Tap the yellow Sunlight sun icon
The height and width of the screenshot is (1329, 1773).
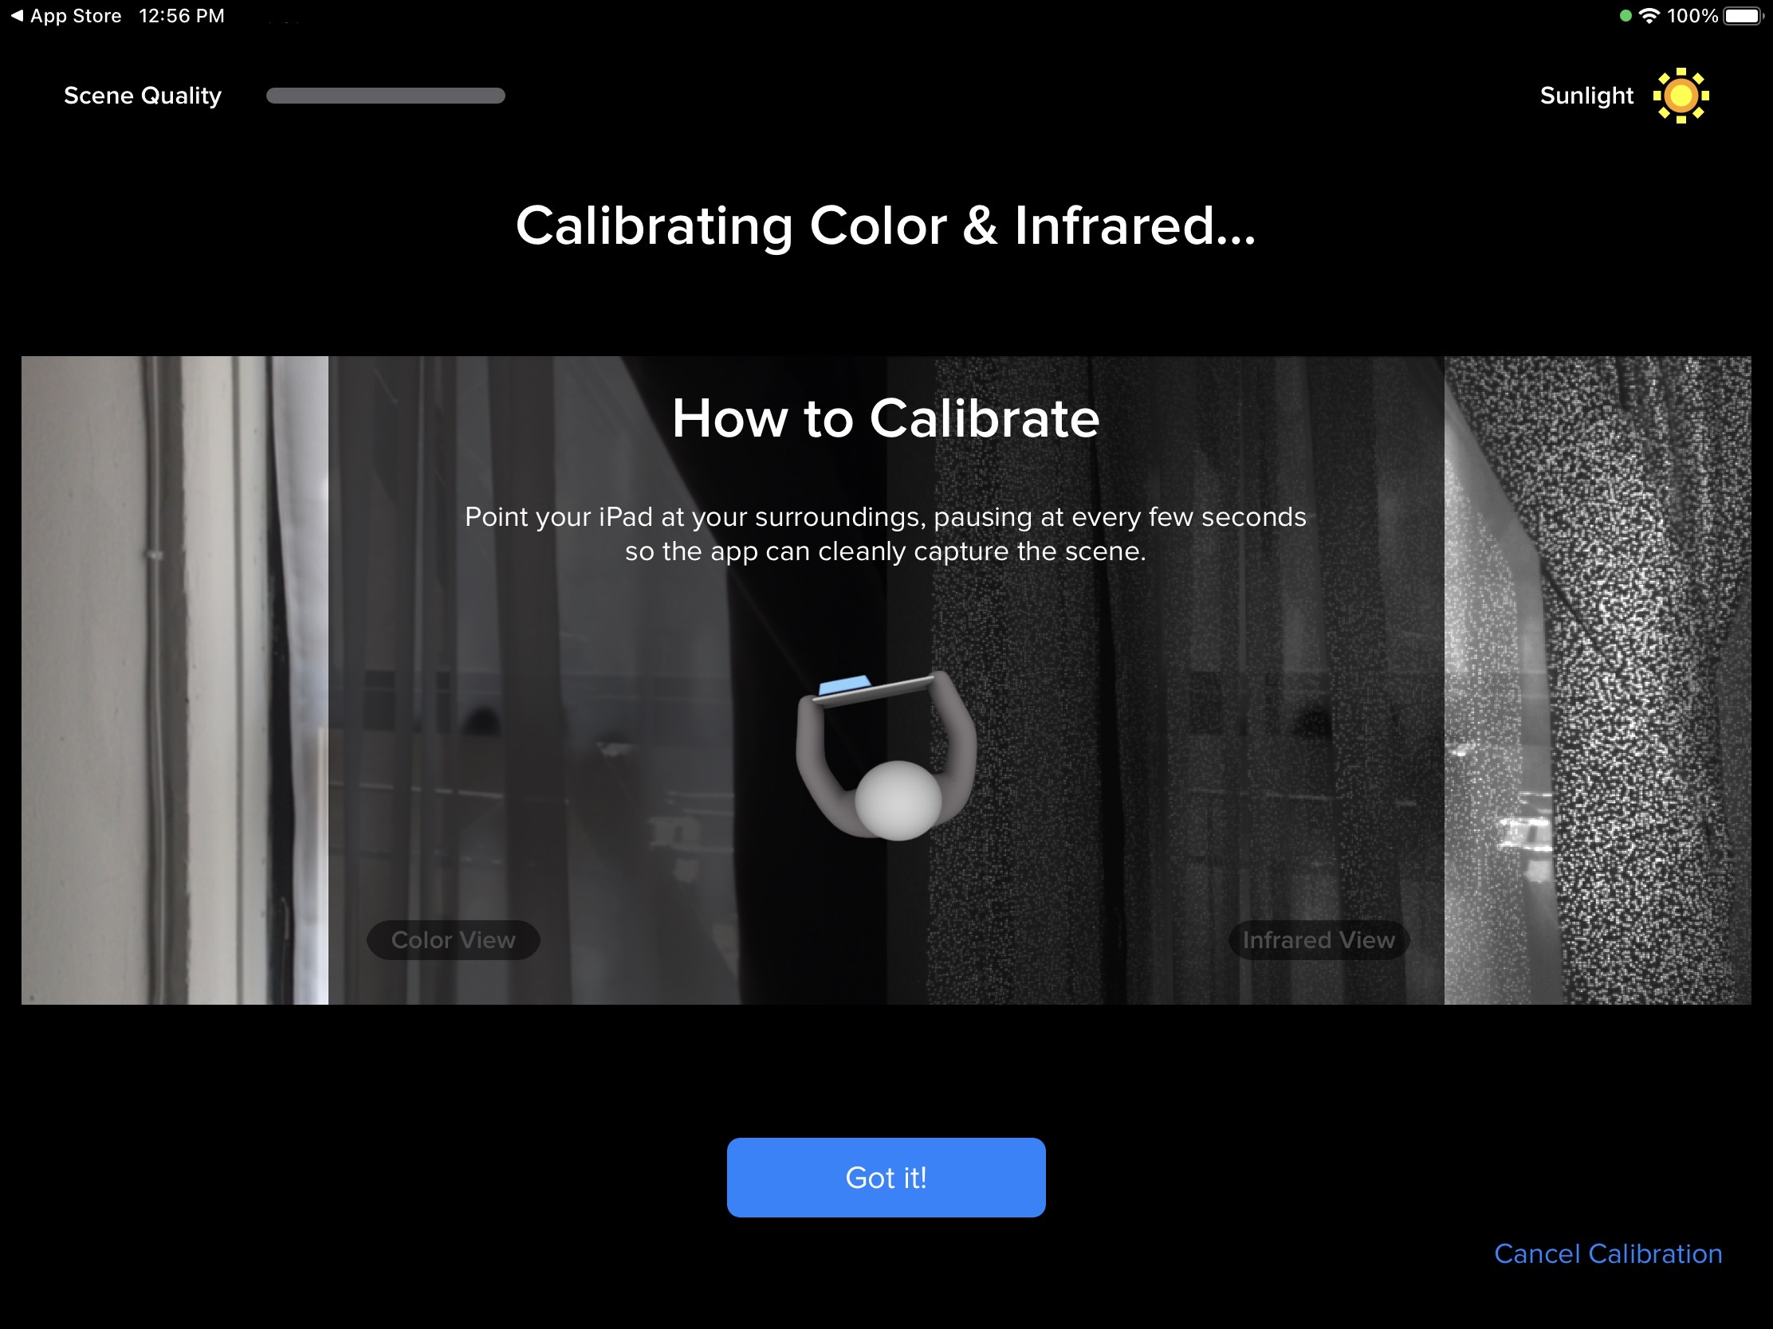coord(1680,96)
